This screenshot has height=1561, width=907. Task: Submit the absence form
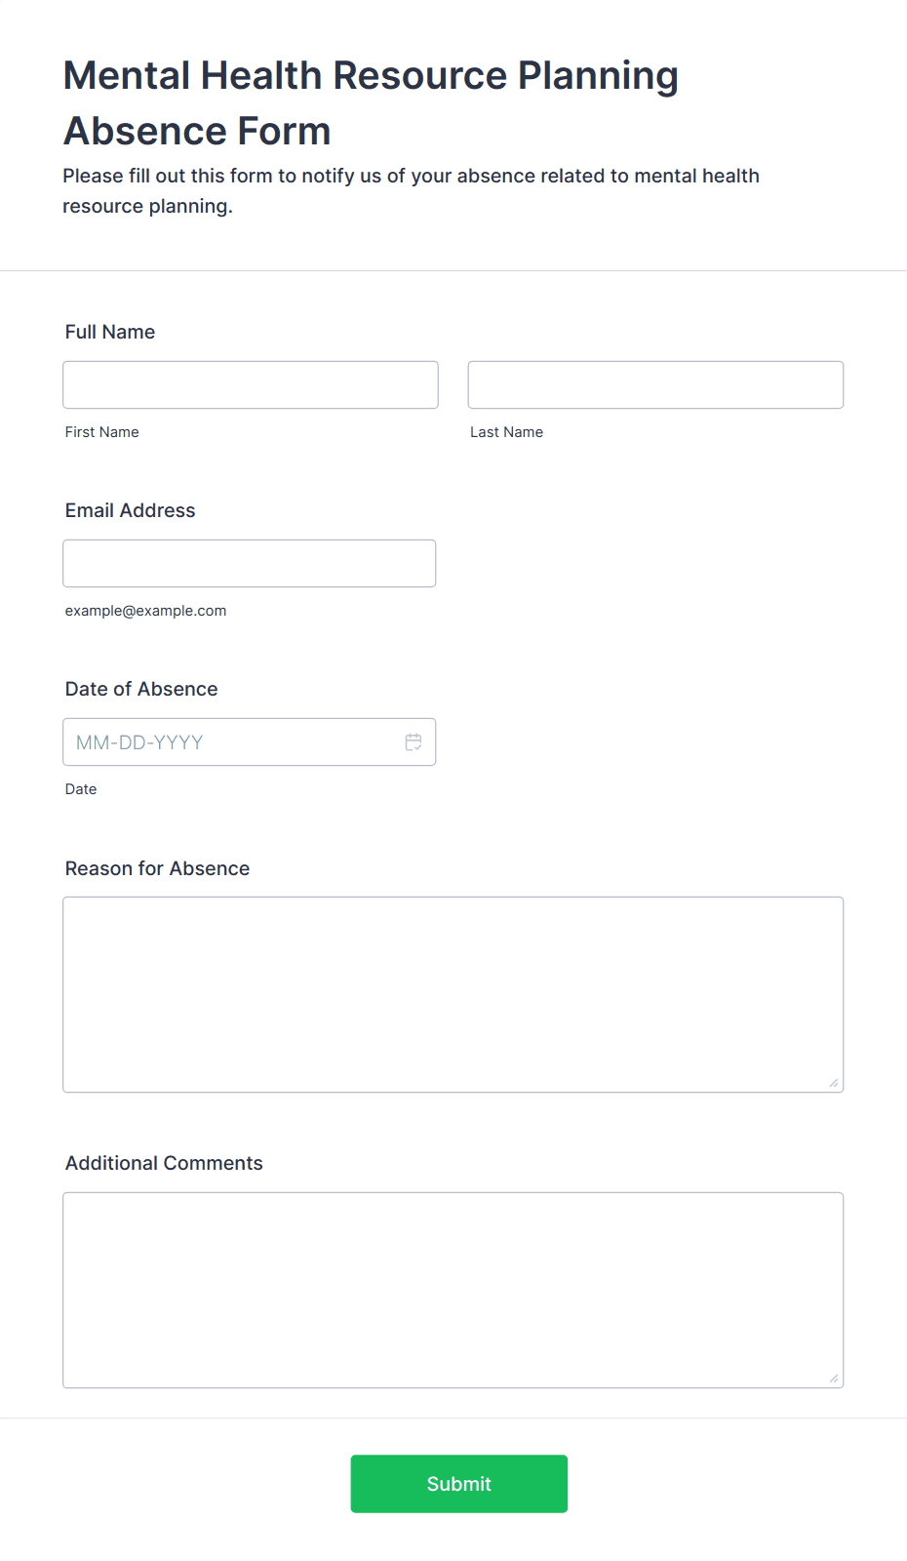[x=459, y=1484]
